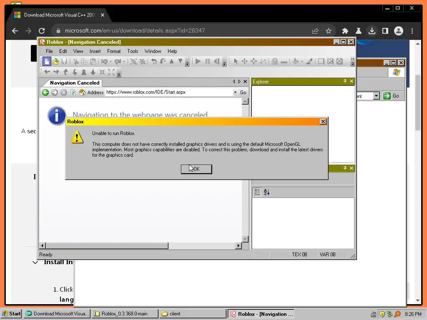Click the Redo arrow icon
Image resolution: width=427 pixels, height=320 pixels.
(x=118, y=62)
